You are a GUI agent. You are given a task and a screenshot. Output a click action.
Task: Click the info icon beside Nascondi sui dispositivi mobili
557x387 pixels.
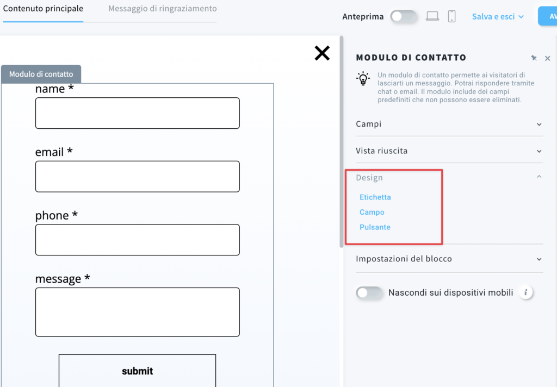(526, 292)
